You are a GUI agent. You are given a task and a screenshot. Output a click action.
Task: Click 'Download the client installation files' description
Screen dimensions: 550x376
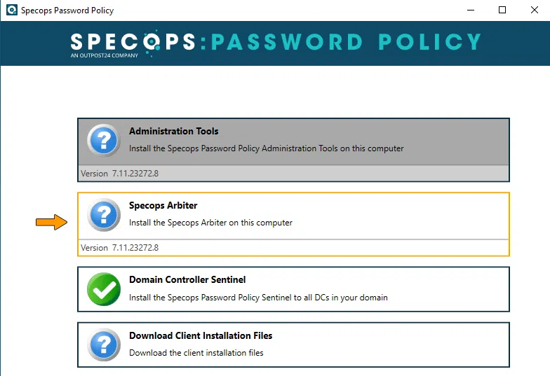[x=196, y=353]
